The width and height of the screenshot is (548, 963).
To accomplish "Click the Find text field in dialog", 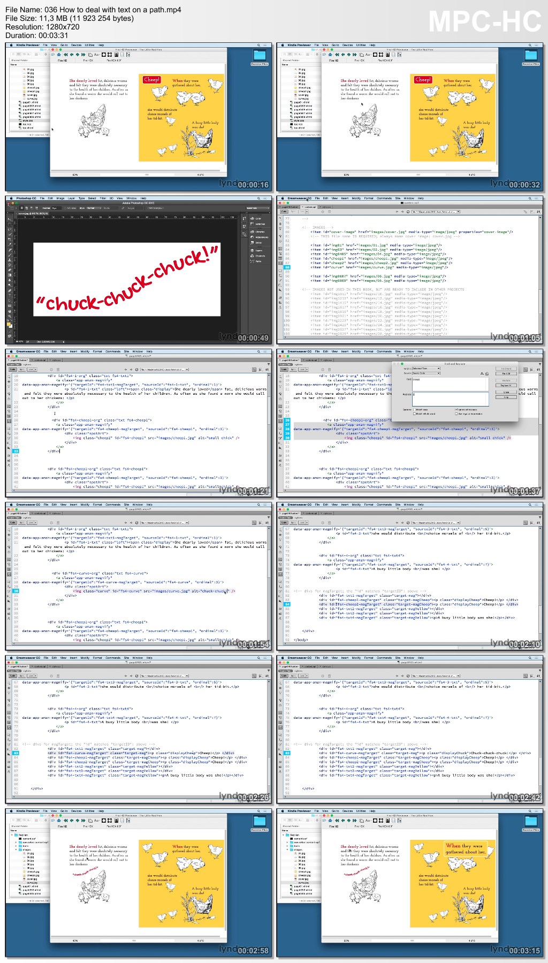I will pyautogui.click(x=451, y=385).
